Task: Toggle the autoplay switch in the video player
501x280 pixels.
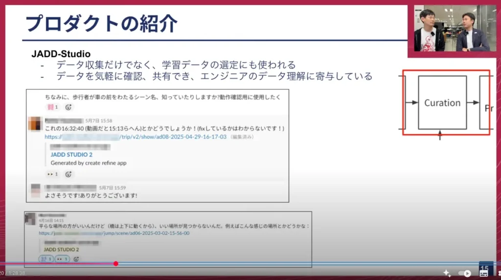Action: click(x=464, y=273)
